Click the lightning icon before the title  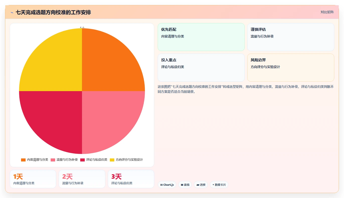12,13
